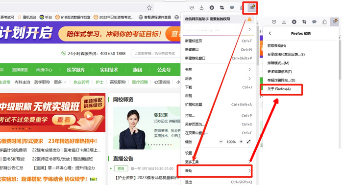Decrease zoom with the minus button
The height and width of the screenshot is (185, 343).
pyautogui.click(x=221, y=142)
